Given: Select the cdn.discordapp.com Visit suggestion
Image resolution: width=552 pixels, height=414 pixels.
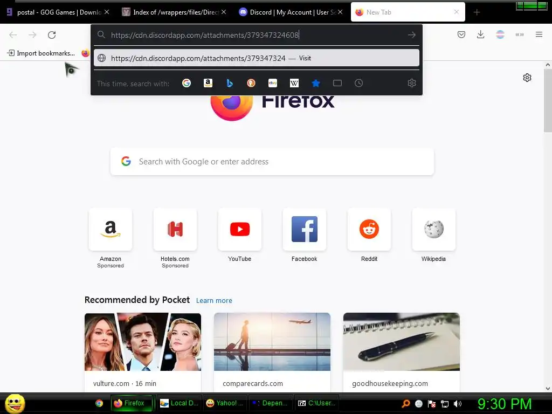Looking at the screenshot, I should pos(256,58).
